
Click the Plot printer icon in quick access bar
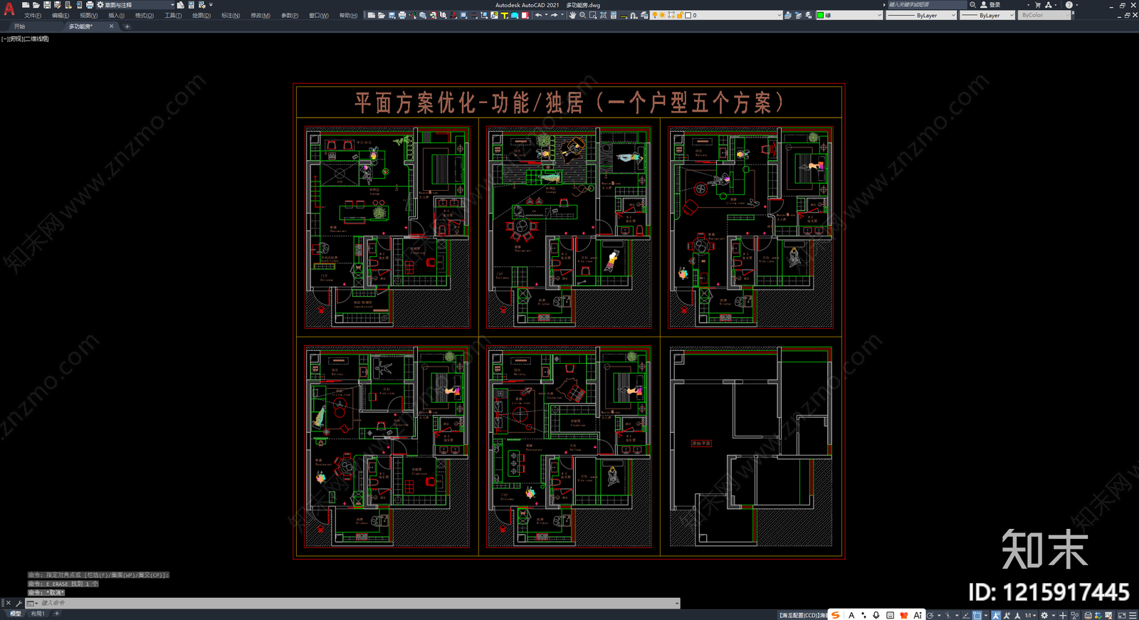(90, 5)
